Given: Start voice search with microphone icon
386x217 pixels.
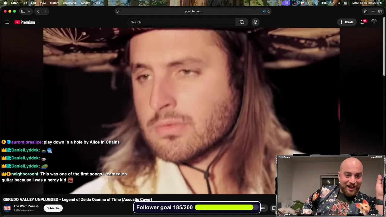Looking at the screenshot, I should (x=255, y=22).
